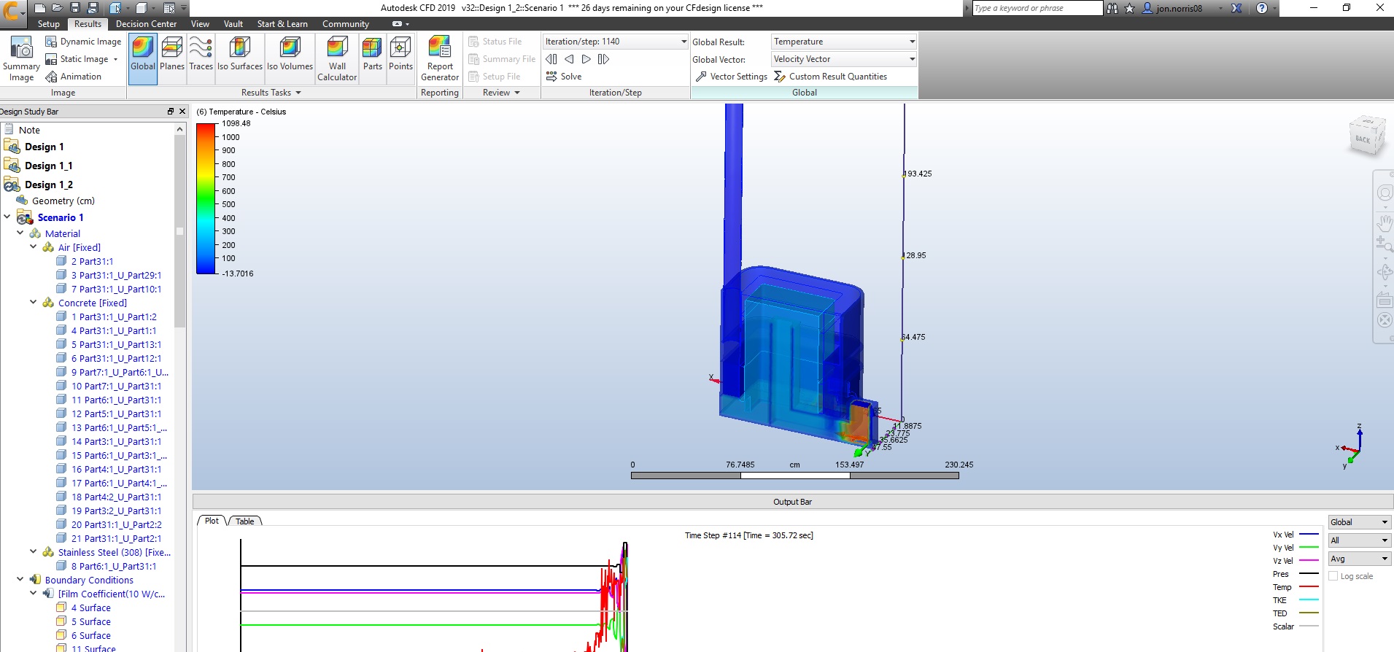Viewport: 1394px width, 652px height.
Task: Open the Community ribbon tab
Action: (346, 24)
